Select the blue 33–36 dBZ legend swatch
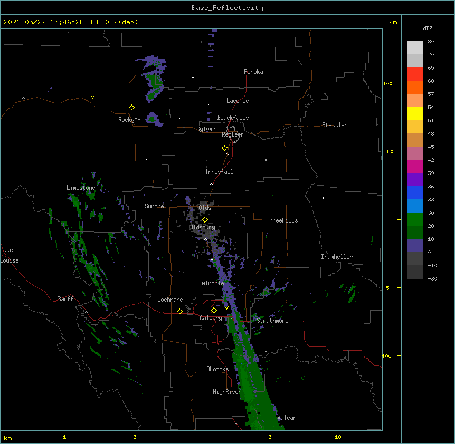The height and width of the screenshot is (444, 455). tap(415, 193)
